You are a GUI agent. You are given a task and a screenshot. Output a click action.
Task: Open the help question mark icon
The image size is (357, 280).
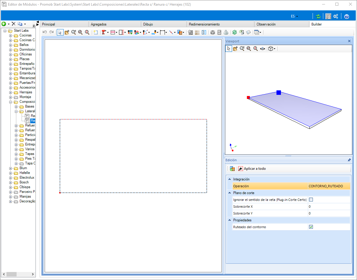tap(347, 17)
